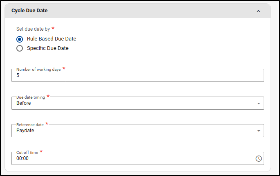Click the 'Number of working days' floating label

[38, 70]
